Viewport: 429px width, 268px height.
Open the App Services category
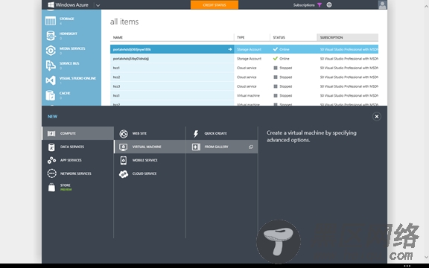(77, 160)
